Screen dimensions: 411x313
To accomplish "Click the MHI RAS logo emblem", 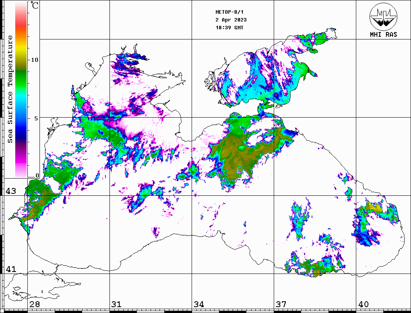I will coord(383,16).
